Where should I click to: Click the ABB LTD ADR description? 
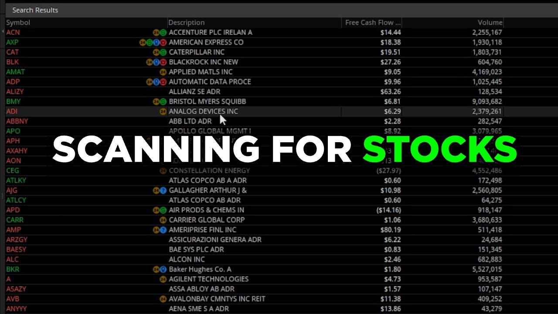190,121
